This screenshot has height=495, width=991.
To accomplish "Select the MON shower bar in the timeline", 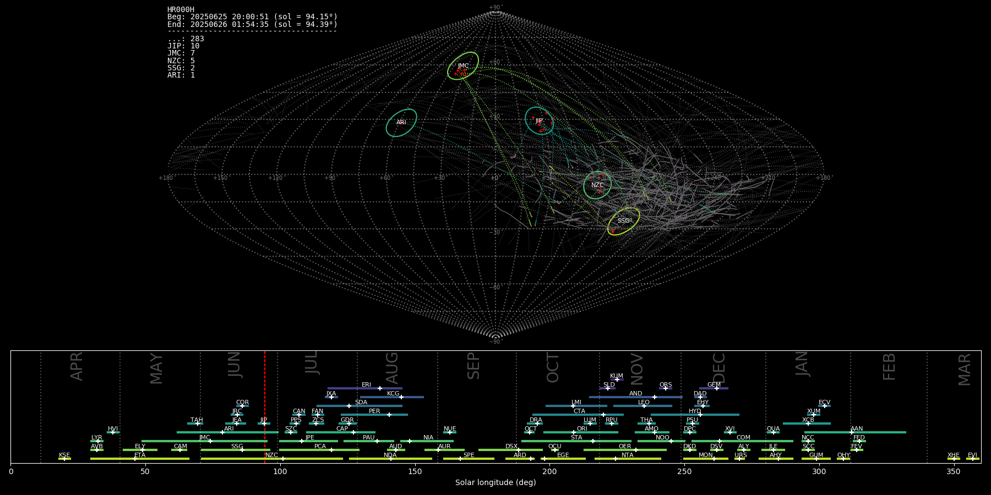I will [x=706, y=459].
